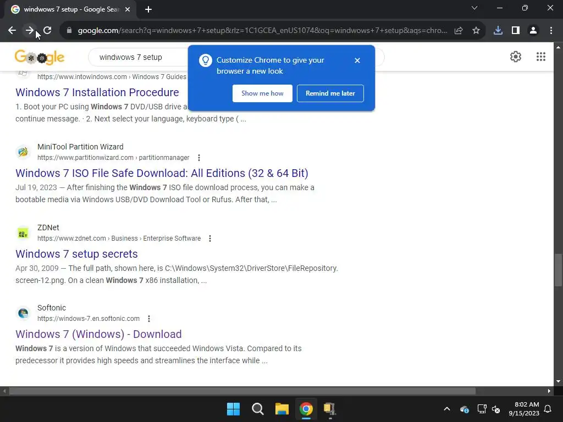This screenshot has height=422, width=563.
Task: Click the windows-7.en.softonic.com URL
Action: (89, 319)
